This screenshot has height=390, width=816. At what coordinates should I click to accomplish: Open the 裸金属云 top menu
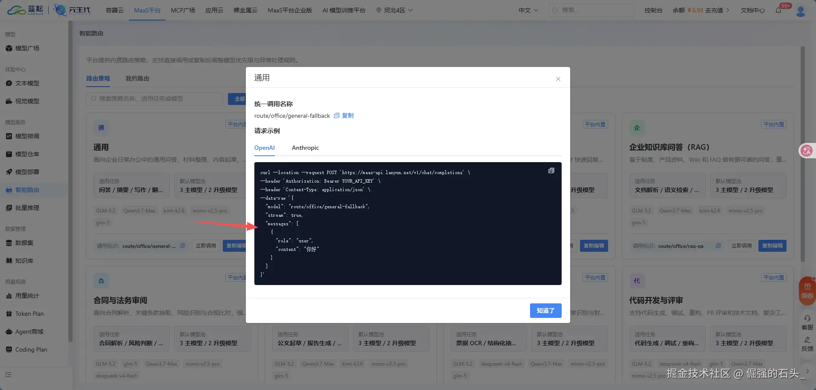[245, 10]
